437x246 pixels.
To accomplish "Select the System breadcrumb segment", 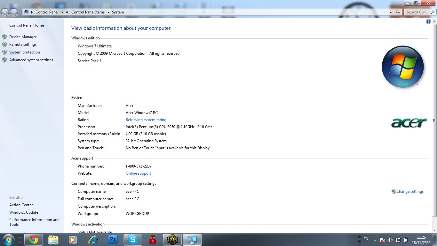I will 118,12.
